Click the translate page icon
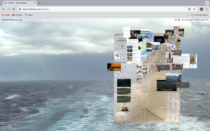 click(x=189, y=9)
